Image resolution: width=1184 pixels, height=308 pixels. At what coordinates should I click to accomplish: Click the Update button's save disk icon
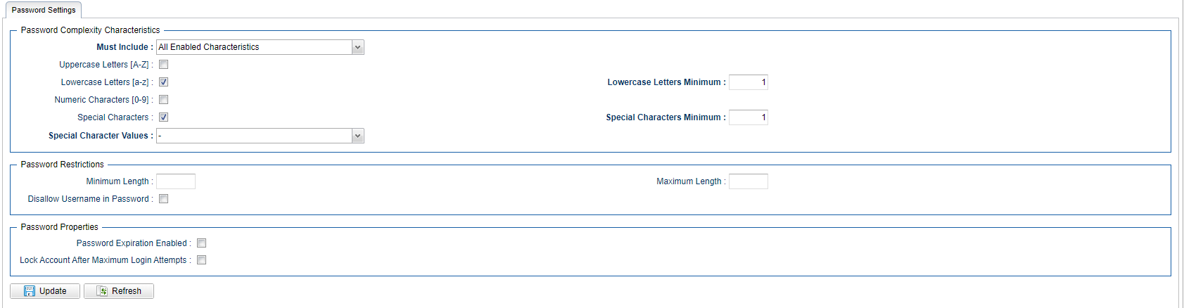[x=30, y=291]
